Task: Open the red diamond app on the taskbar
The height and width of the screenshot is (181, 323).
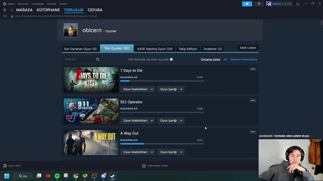Action: (48, 176)
